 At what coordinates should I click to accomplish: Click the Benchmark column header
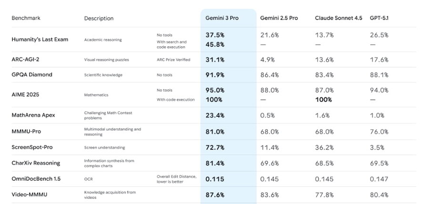point(26,18)
